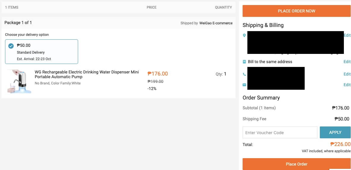Edit the shipping address
The height and width of the screenshot is (170, 351).
pyautogui.click(x=347, y=35)
